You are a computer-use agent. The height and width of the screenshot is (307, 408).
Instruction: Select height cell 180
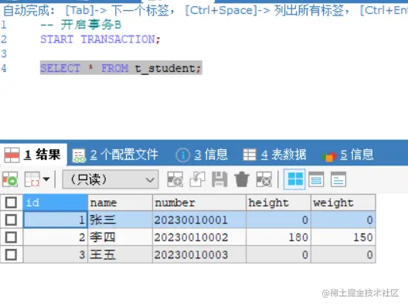click(278, 237)
